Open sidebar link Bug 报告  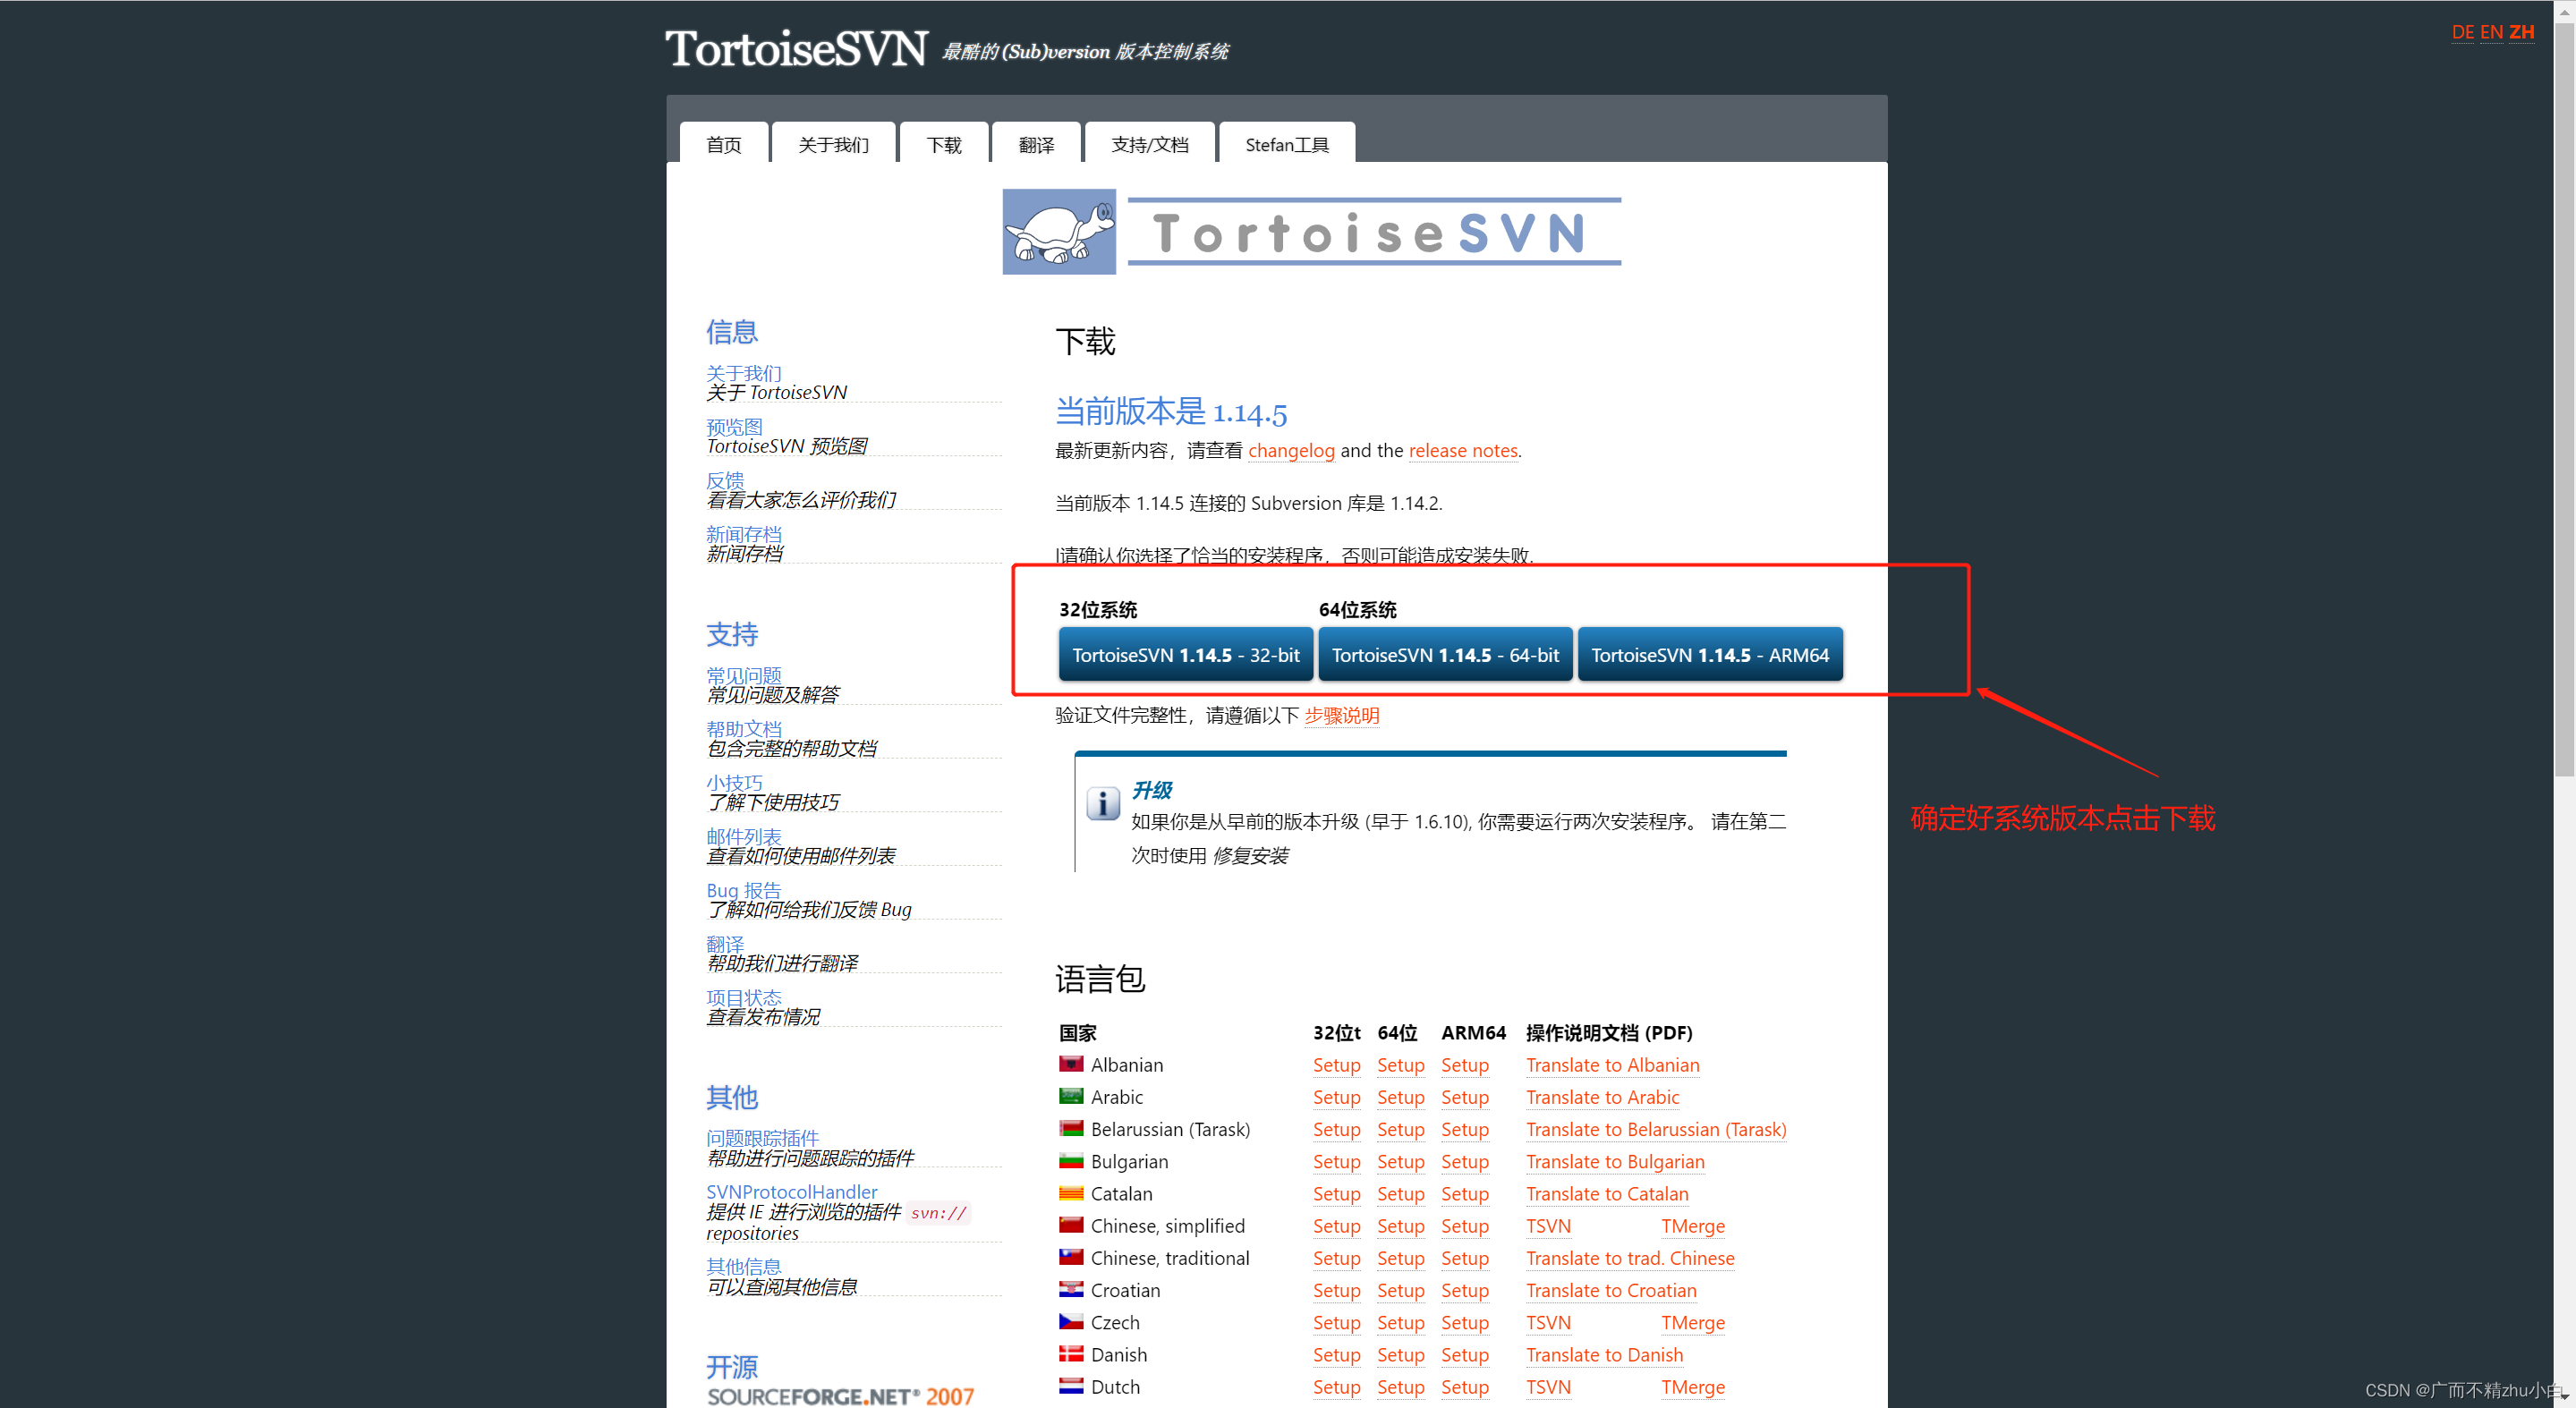744,890
